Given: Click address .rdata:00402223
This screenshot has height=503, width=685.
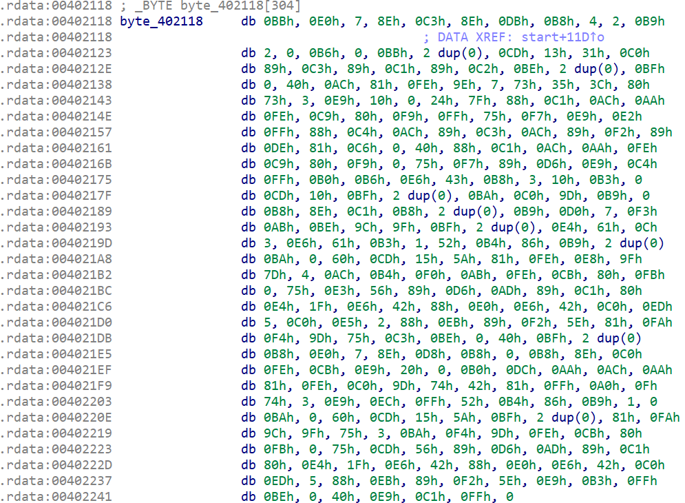Looking at the screenshot, I should 56,449.
